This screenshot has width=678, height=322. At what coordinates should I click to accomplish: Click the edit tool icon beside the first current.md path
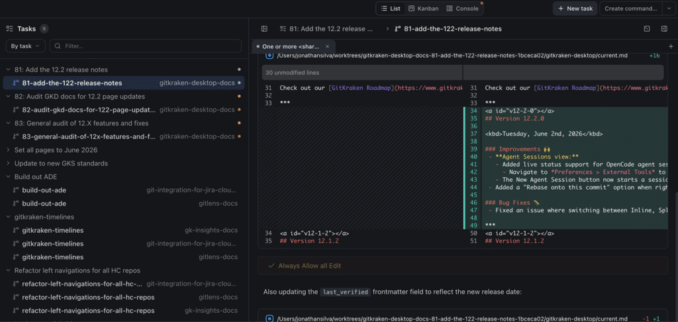point(269,56)
